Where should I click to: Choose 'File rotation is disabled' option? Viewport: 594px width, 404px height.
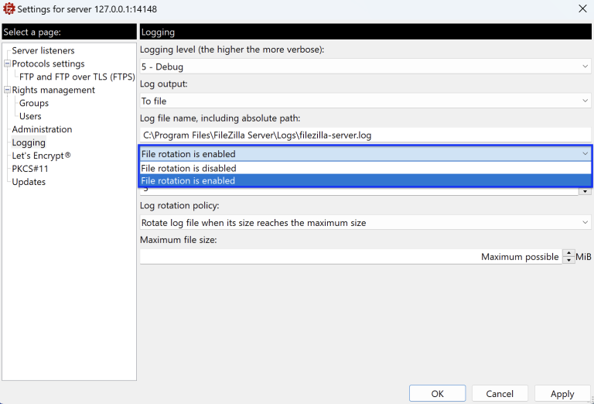click(365, 168)
